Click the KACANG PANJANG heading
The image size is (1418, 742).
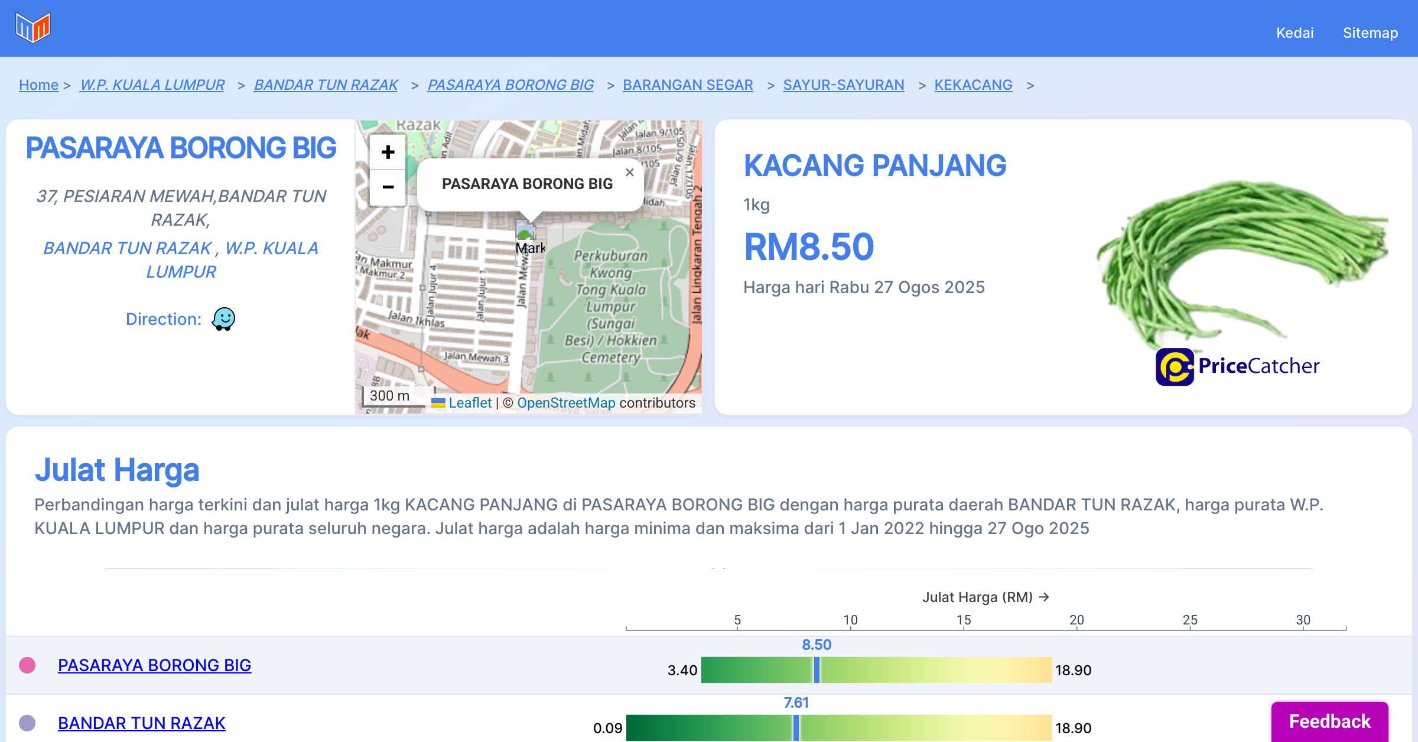click(x=875, y=165)
